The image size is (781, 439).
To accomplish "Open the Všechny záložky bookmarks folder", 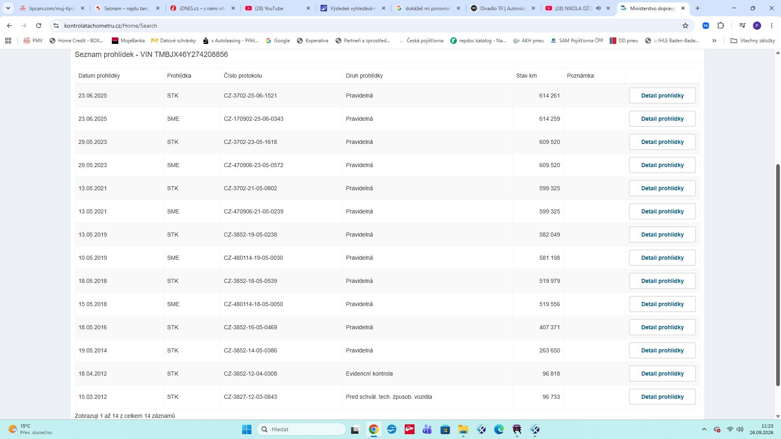I will (x=753, y=41).
